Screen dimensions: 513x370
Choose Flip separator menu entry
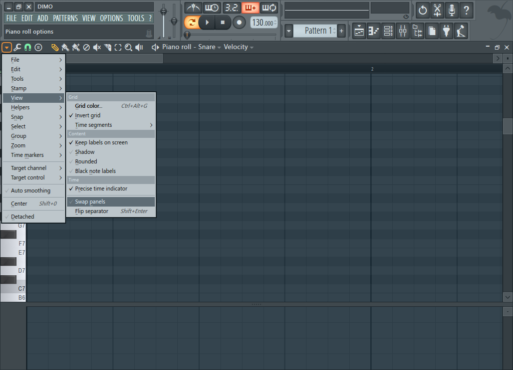tap(111, 211)
